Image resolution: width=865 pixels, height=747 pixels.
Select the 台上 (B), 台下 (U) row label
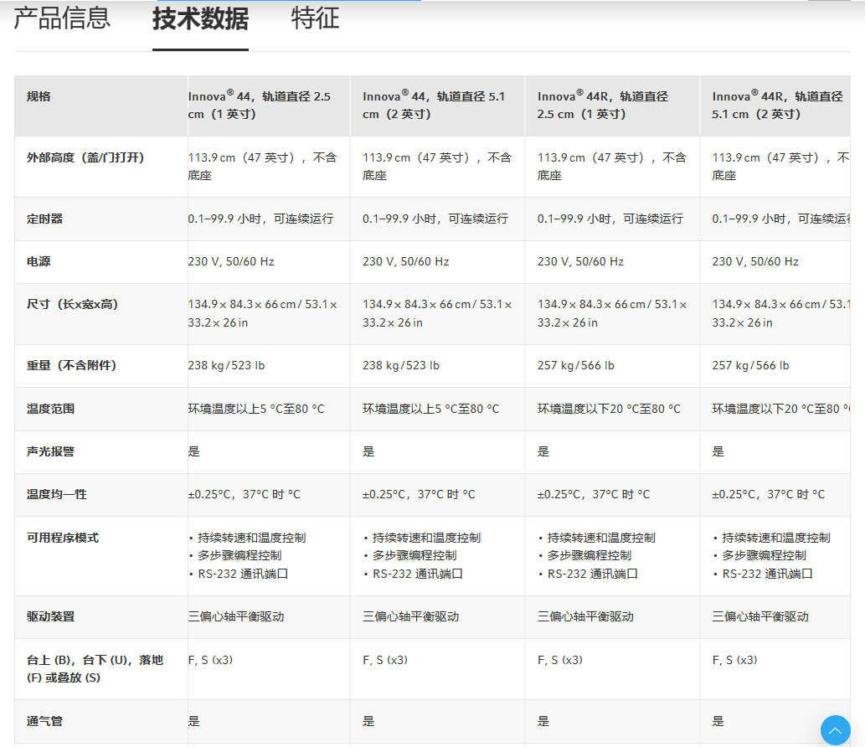pyautogui.click(x=95, y=668)
